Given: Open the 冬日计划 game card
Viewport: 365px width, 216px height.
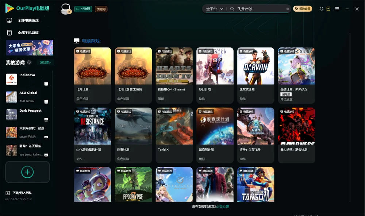Looking at the screenshot, I should point(215,76).
